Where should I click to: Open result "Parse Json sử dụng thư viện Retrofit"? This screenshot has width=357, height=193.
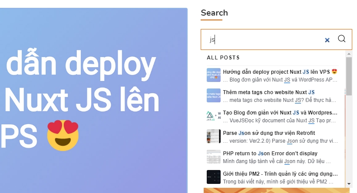point(269,133)
